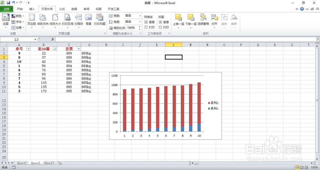Switch to the 审阅 Review tab
Viewport: 320px width, 170px height.
(x=86, y=9)
